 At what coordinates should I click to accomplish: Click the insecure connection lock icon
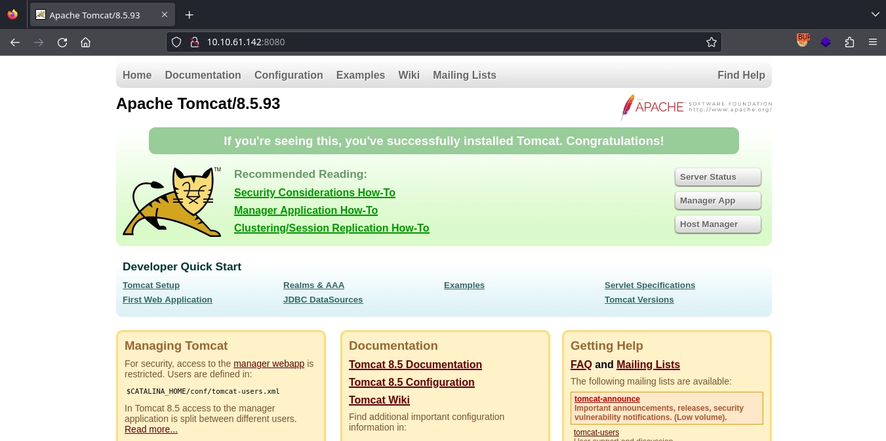(194, 42)
